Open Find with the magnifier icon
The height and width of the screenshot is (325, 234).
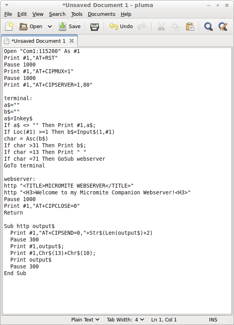209,27
